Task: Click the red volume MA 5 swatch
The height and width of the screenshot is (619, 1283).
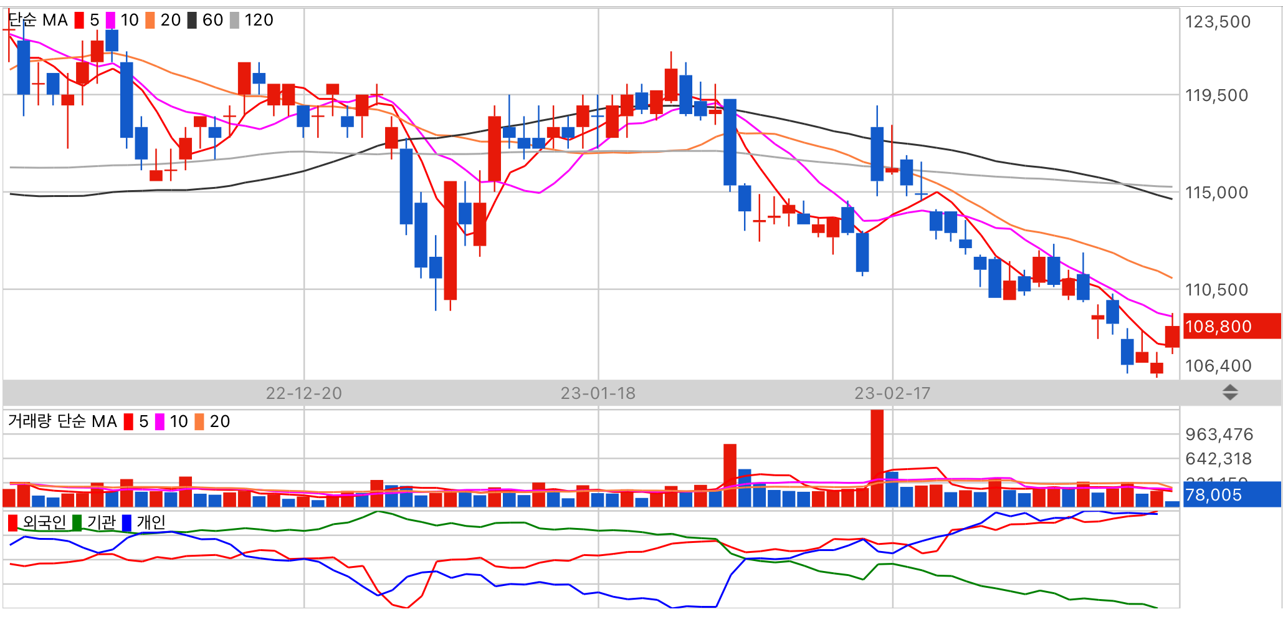Action: [128, 422]
